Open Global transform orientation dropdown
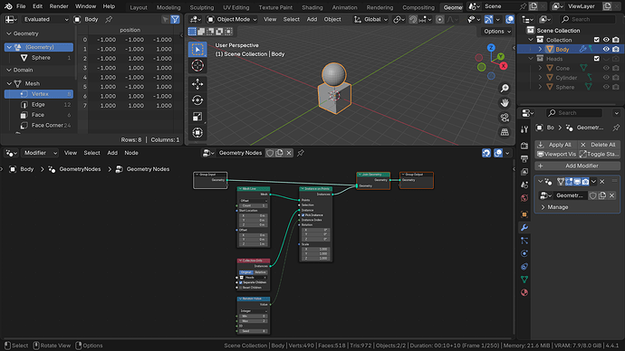The height and width of the screenshot is (351, 625). click(x=371, y=19)
